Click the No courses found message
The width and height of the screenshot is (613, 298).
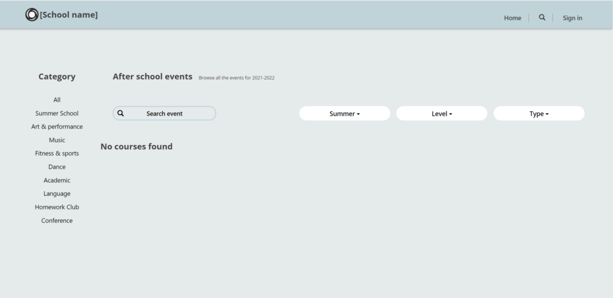(x=136, y=147)
